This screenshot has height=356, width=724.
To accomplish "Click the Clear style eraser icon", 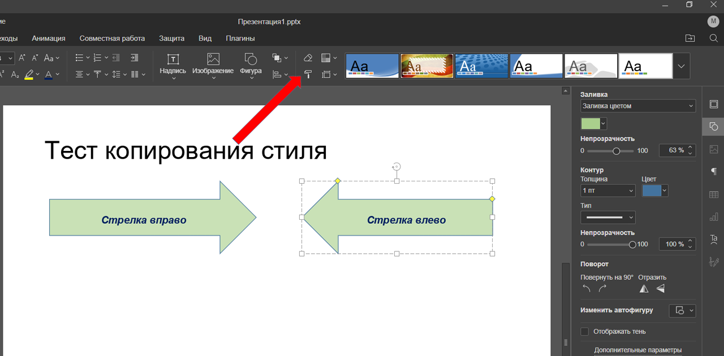I will pyautogui.click(x=308, y=58).
